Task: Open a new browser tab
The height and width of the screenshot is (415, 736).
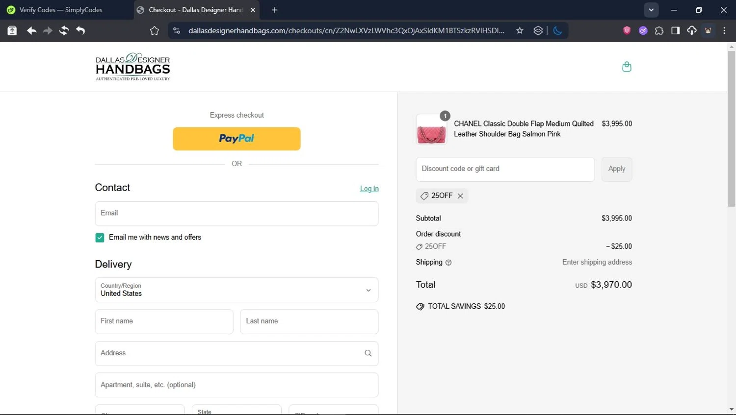Action: 274,10
